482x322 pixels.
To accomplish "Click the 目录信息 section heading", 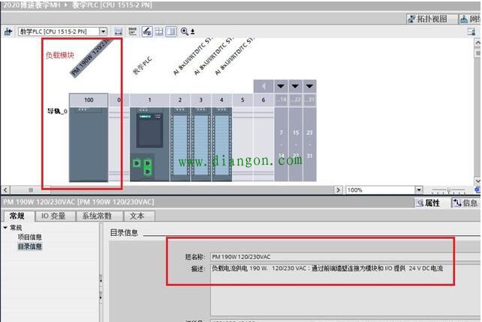I will [x=124, y=233].
